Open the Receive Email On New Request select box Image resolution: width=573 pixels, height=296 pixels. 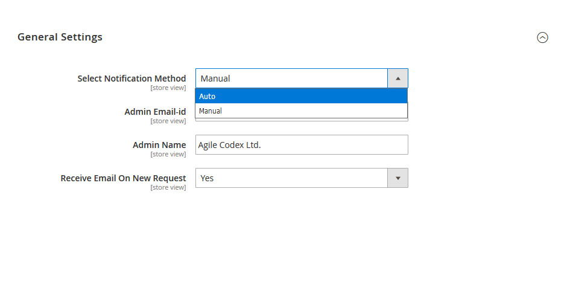tap(302, 178)
